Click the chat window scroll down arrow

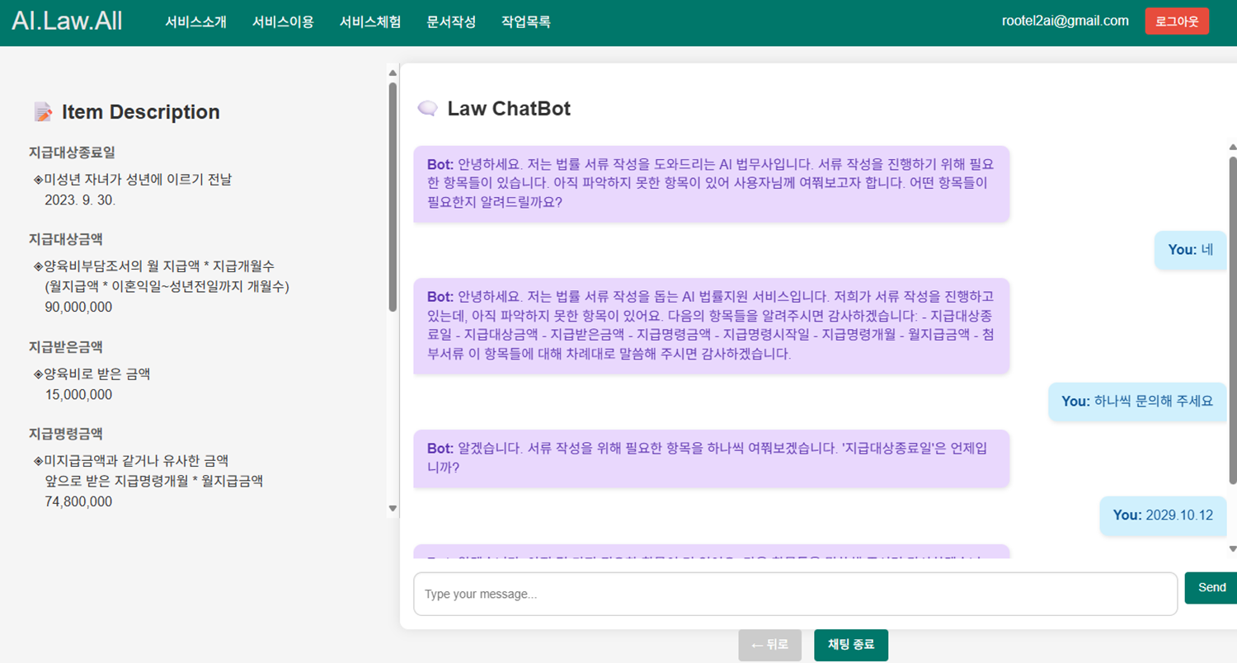pos(1233,548)
